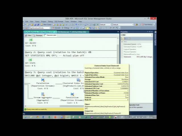The width and height of the screenshot is (182, 136).
Task: Click the SET ON/OFF operator icon
Action: 30,40
